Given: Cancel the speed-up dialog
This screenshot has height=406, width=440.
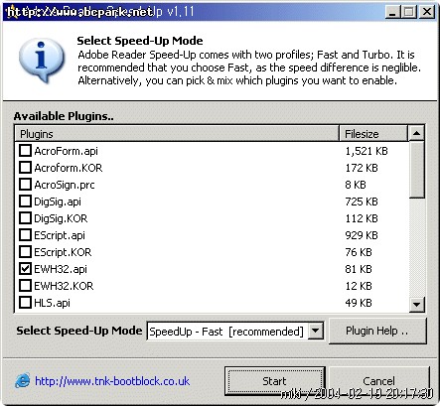Looking at the screenshot, I should pos(378,381).
